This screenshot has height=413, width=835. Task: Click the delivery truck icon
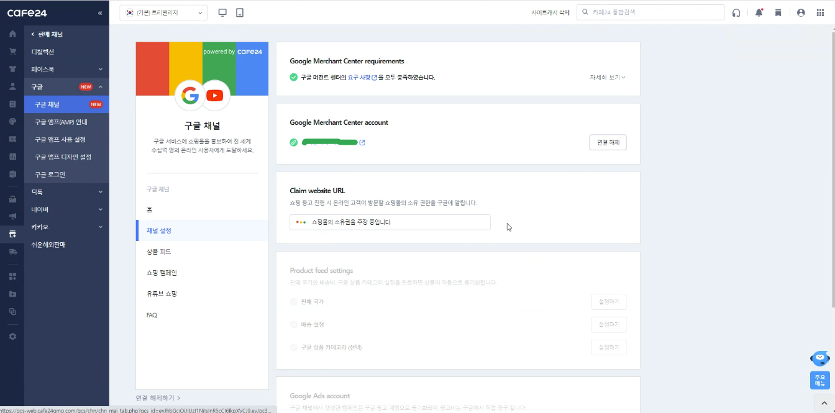[x=12, y=252]
